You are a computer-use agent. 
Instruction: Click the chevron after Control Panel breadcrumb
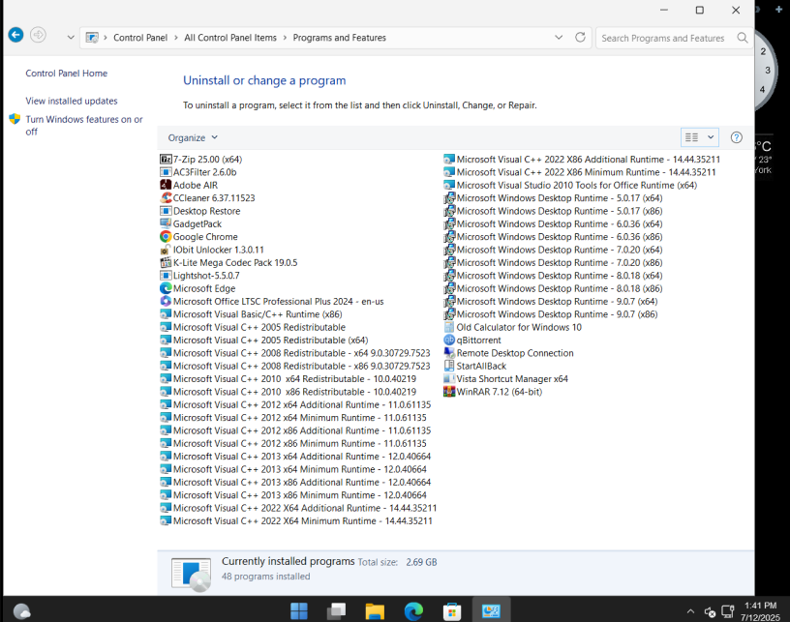(x=176, y=38)
